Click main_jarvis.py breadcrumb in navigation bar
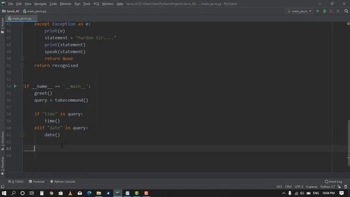Image resolution: width=350 pixels, height=197 pixels. [35, 11]
